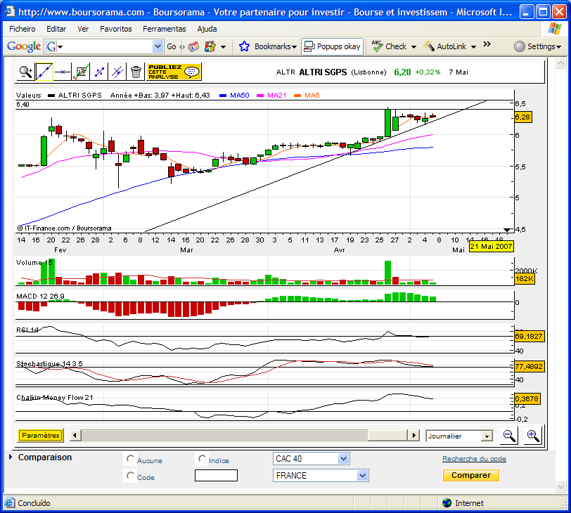Click left arrow of chart time scrollbar
Image resolution: width=571 pixels, height=513 pixels.
click(75, 435)
